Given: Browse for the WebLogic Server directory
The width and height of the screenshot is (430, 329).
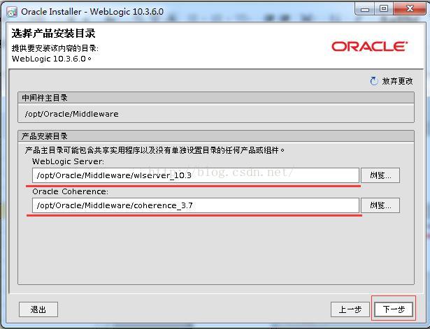Looking at the screenshot, I should coord(380,175).
